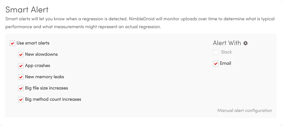Viewport: 282px width, 126px height.
Task: Deselect the Big method count increases checkbox
Action: tap(21, 100)
